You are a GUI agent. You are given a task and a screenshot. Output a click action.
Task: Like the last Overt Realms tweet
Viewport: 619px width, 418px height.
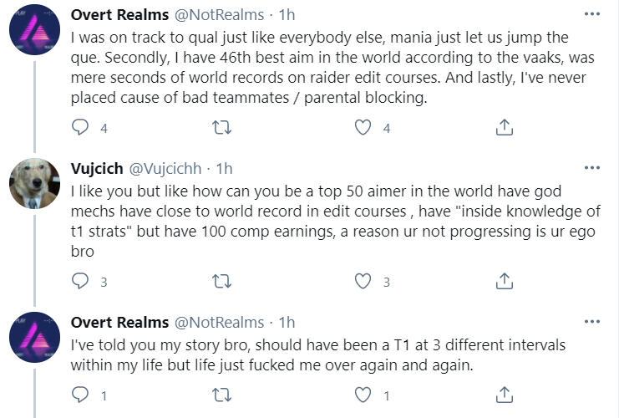point(363,394)
